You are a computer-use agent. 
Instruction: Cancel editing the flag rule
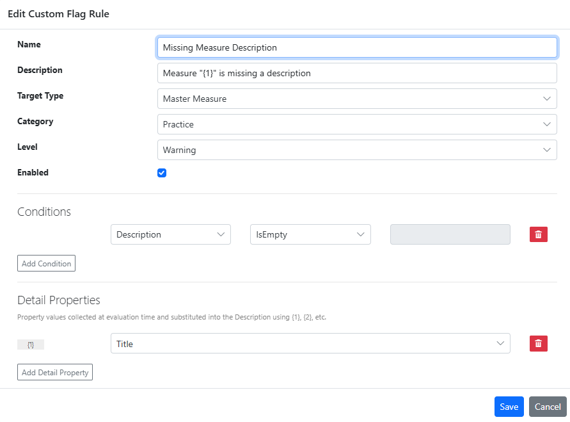click(548, 407)
